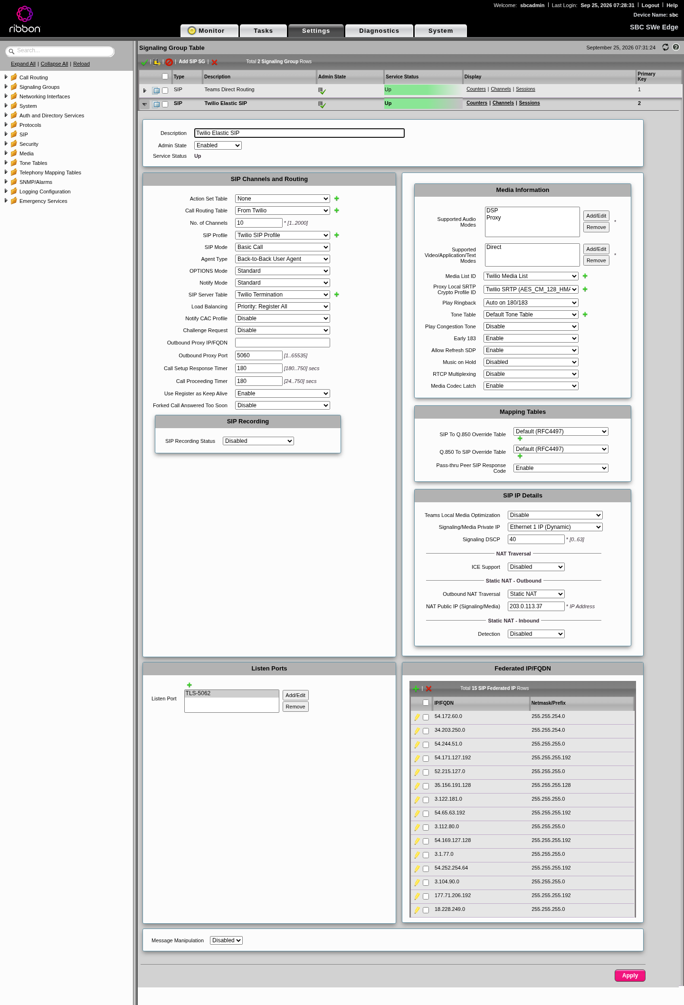Toggle select-all checkbox in Federated IP header
Viewport: 684px width, 1005px height.
coord(426,702)
